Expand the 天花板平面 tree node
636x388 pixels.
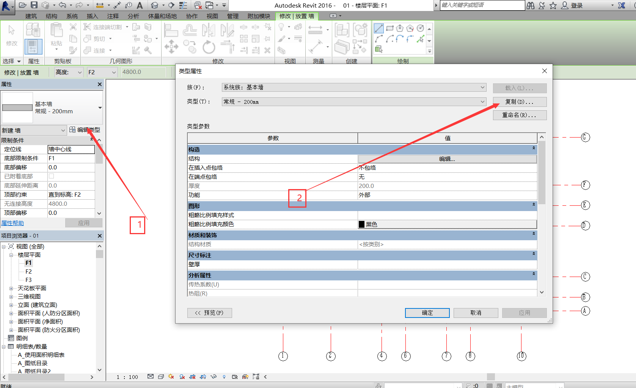(11, 288)
